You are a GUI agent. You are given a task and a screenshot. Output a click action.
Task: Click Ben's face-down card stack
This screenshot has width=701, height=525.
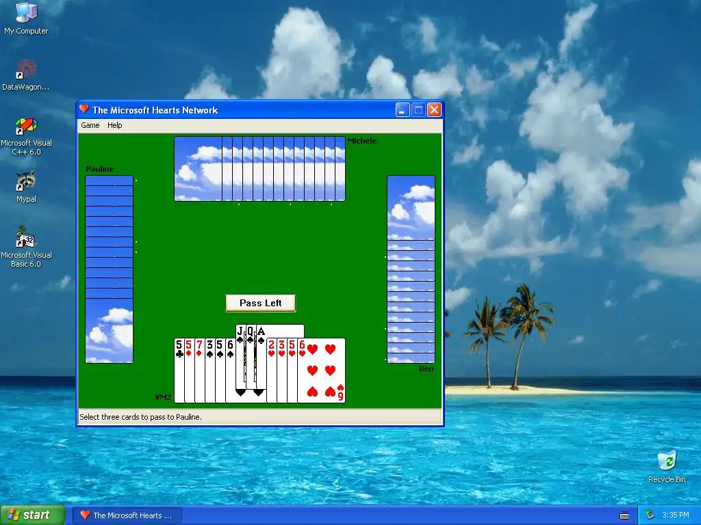click(x=411, y=269)
